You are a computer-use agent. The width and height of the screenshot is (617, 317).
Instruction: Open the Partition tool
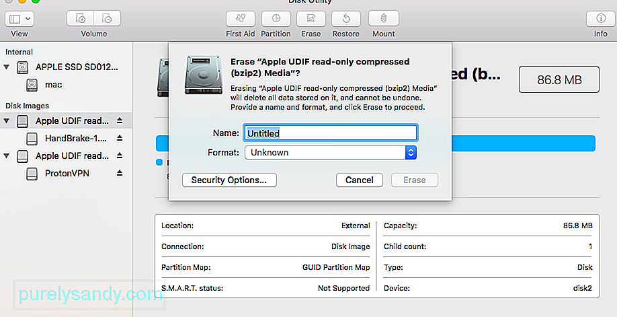(x=276, y=19)
